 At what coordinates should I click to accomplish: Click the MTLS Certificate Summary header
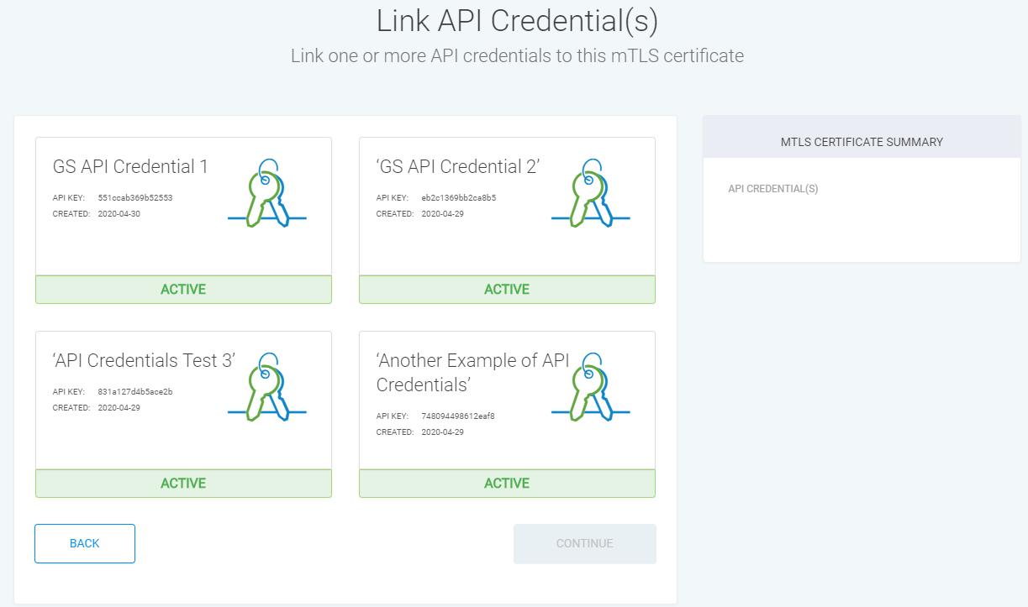[x=862, y=142]
